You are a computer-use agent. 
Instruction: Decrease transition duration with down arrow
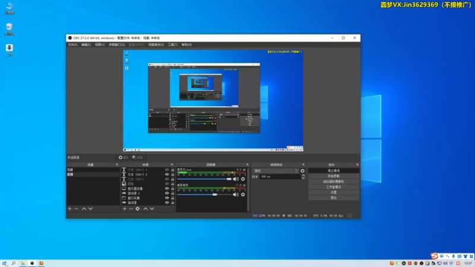(303, 178)
